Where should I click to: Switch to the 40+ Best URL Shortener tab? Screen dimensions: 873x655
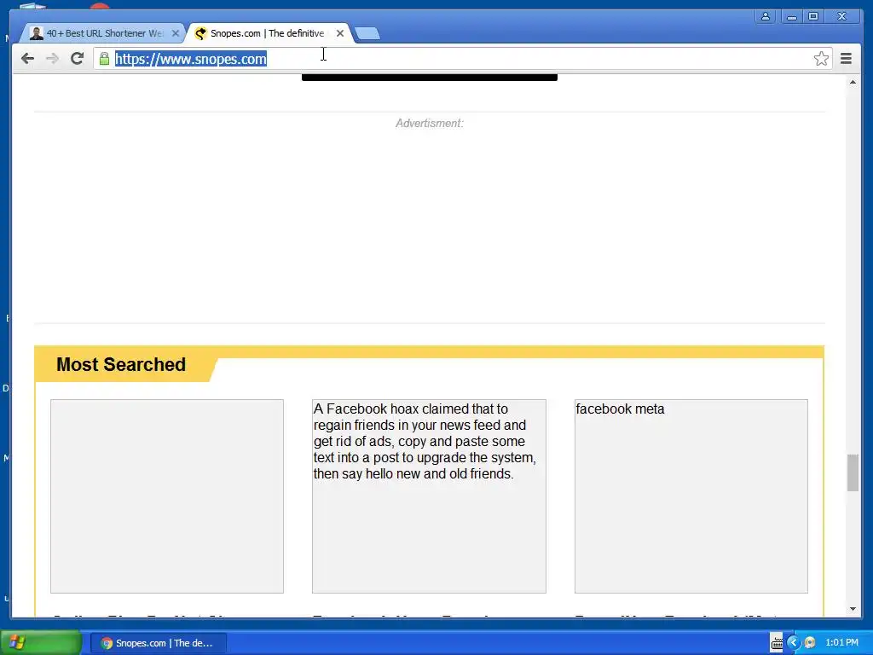click(103, 33)
